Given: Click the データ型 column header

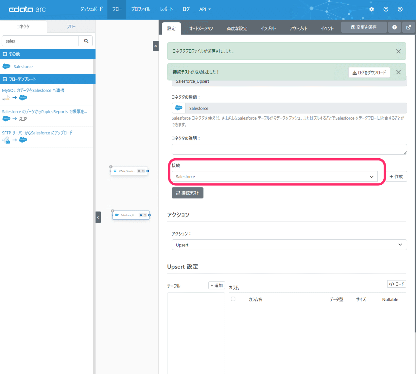Looking at the screenshot, I should [x=337, y=299].
